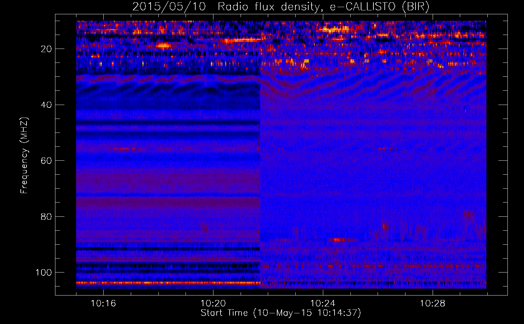The width and height of the screenshot is (524, 324).
Task: Click the '100' frequency tick label
Action: pyautogui.click(x=44, y=272)
